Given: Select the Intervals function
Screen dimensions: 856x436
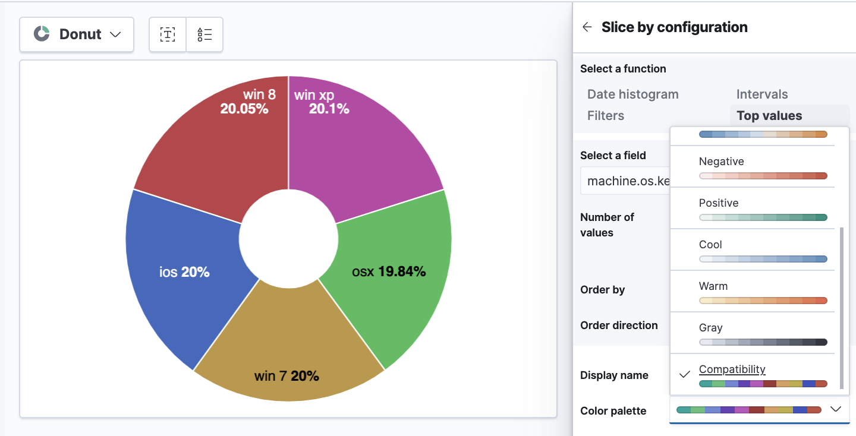Looking at the screenshot, I should pyautogui.click(x=761, y=94).
